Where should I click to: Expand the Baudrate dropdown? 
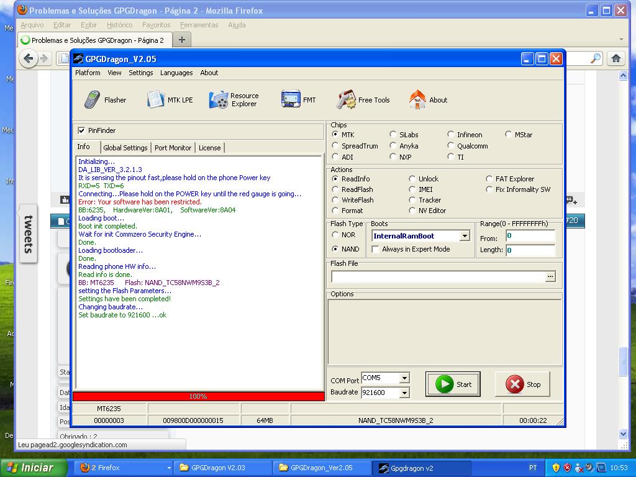404,393
